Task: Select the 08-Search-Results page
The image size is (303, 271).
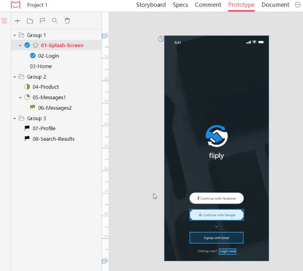Action: [53, 139]
